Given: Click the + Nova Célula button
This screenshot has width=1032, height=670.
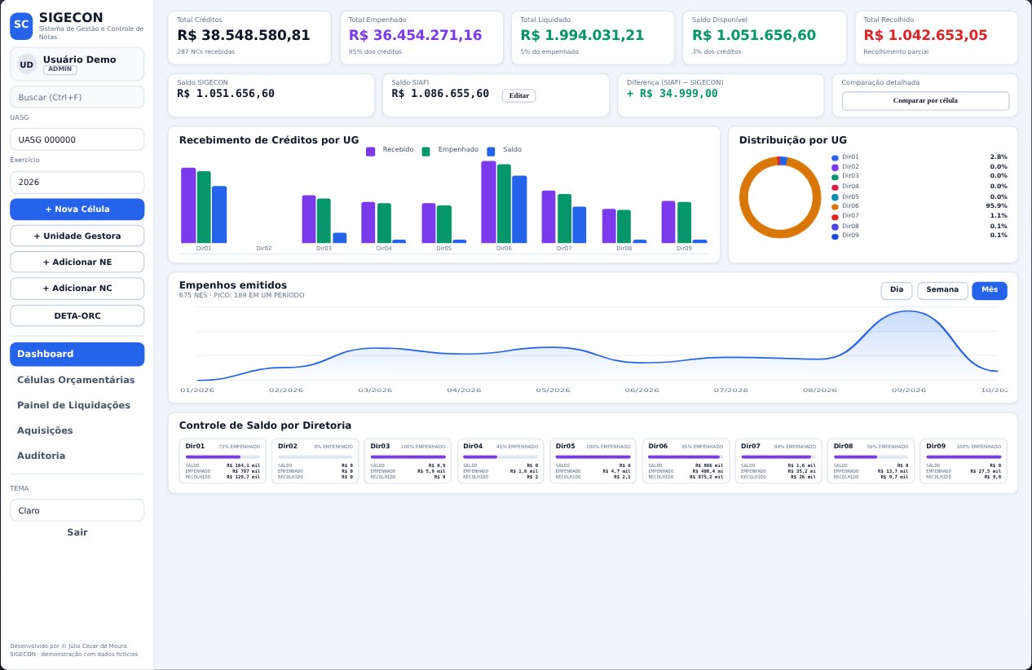Looking at the screenshot, I should [77, 209].
